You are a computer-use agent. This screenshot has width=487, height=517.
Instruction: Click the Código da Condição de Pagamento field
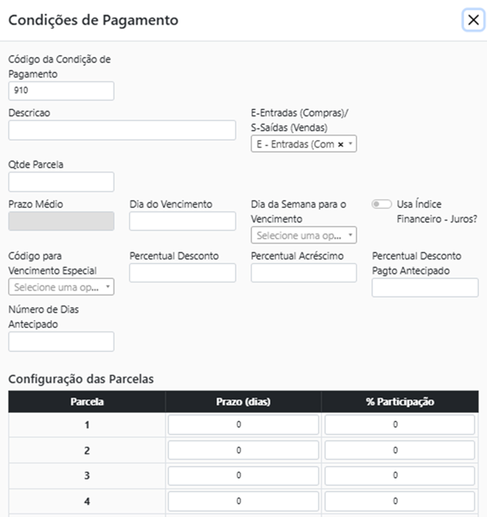tap(61, 91)
